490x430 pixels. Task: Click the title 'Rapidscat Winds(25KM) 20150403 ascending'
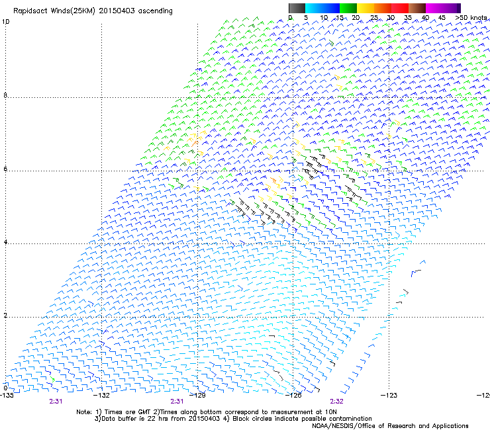pyautogui.click(x=93, y=11)
